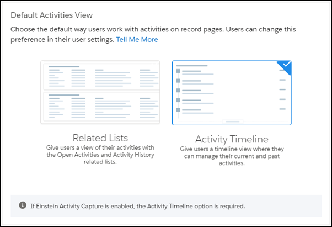Click the fourth square marker in timeline preview

pos(178,100)
